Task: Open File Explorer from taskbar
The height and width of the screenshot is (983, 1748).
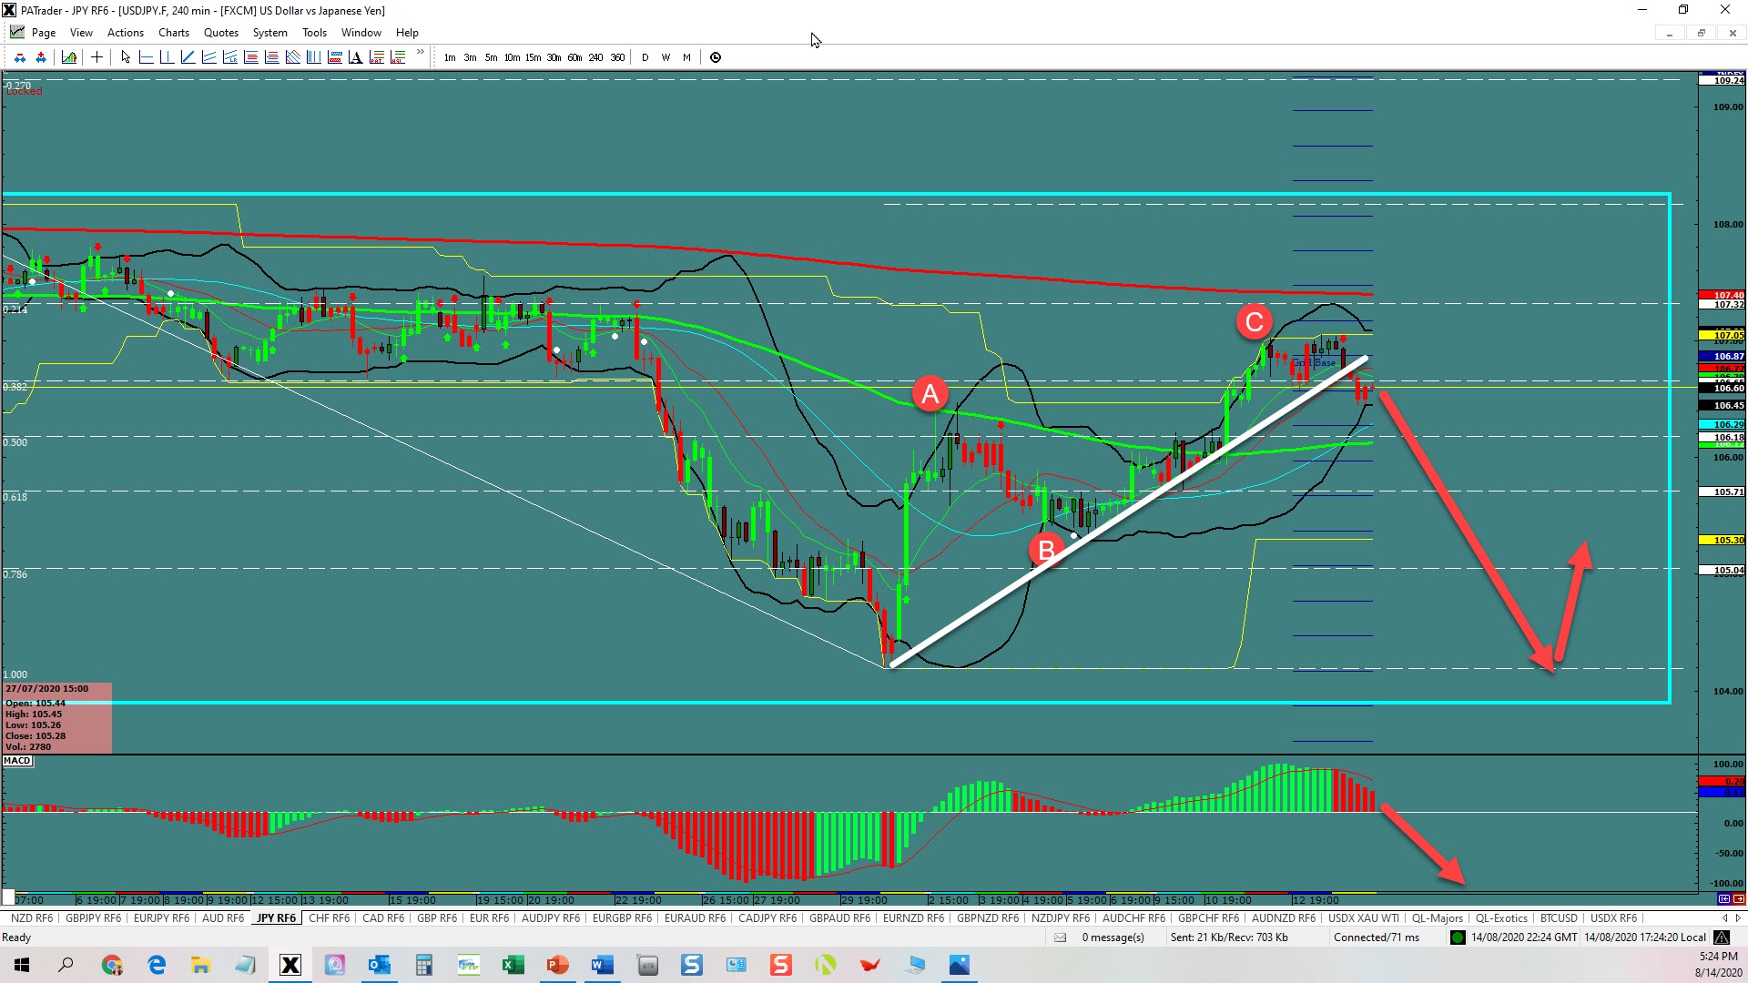Action: click(x=201, y=965)
